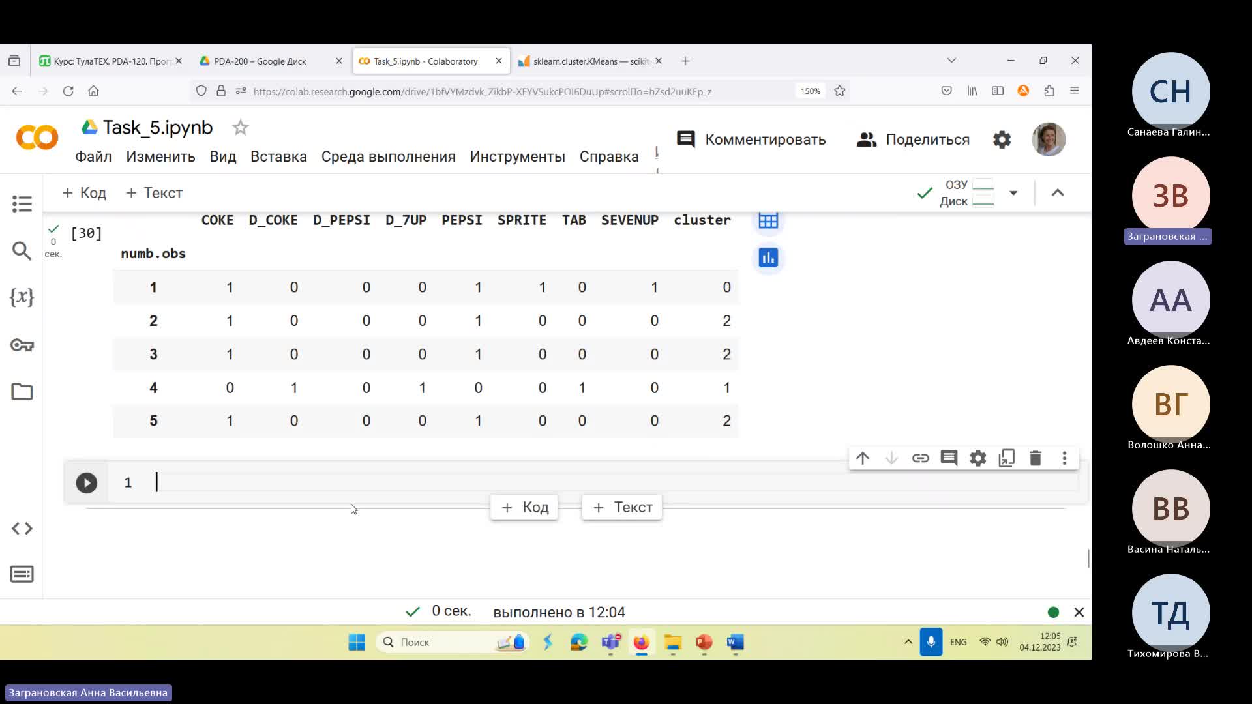Click the 150% zoom level indicator
The height and width of the screenshot is (704, 1252).
click(811, 91)
